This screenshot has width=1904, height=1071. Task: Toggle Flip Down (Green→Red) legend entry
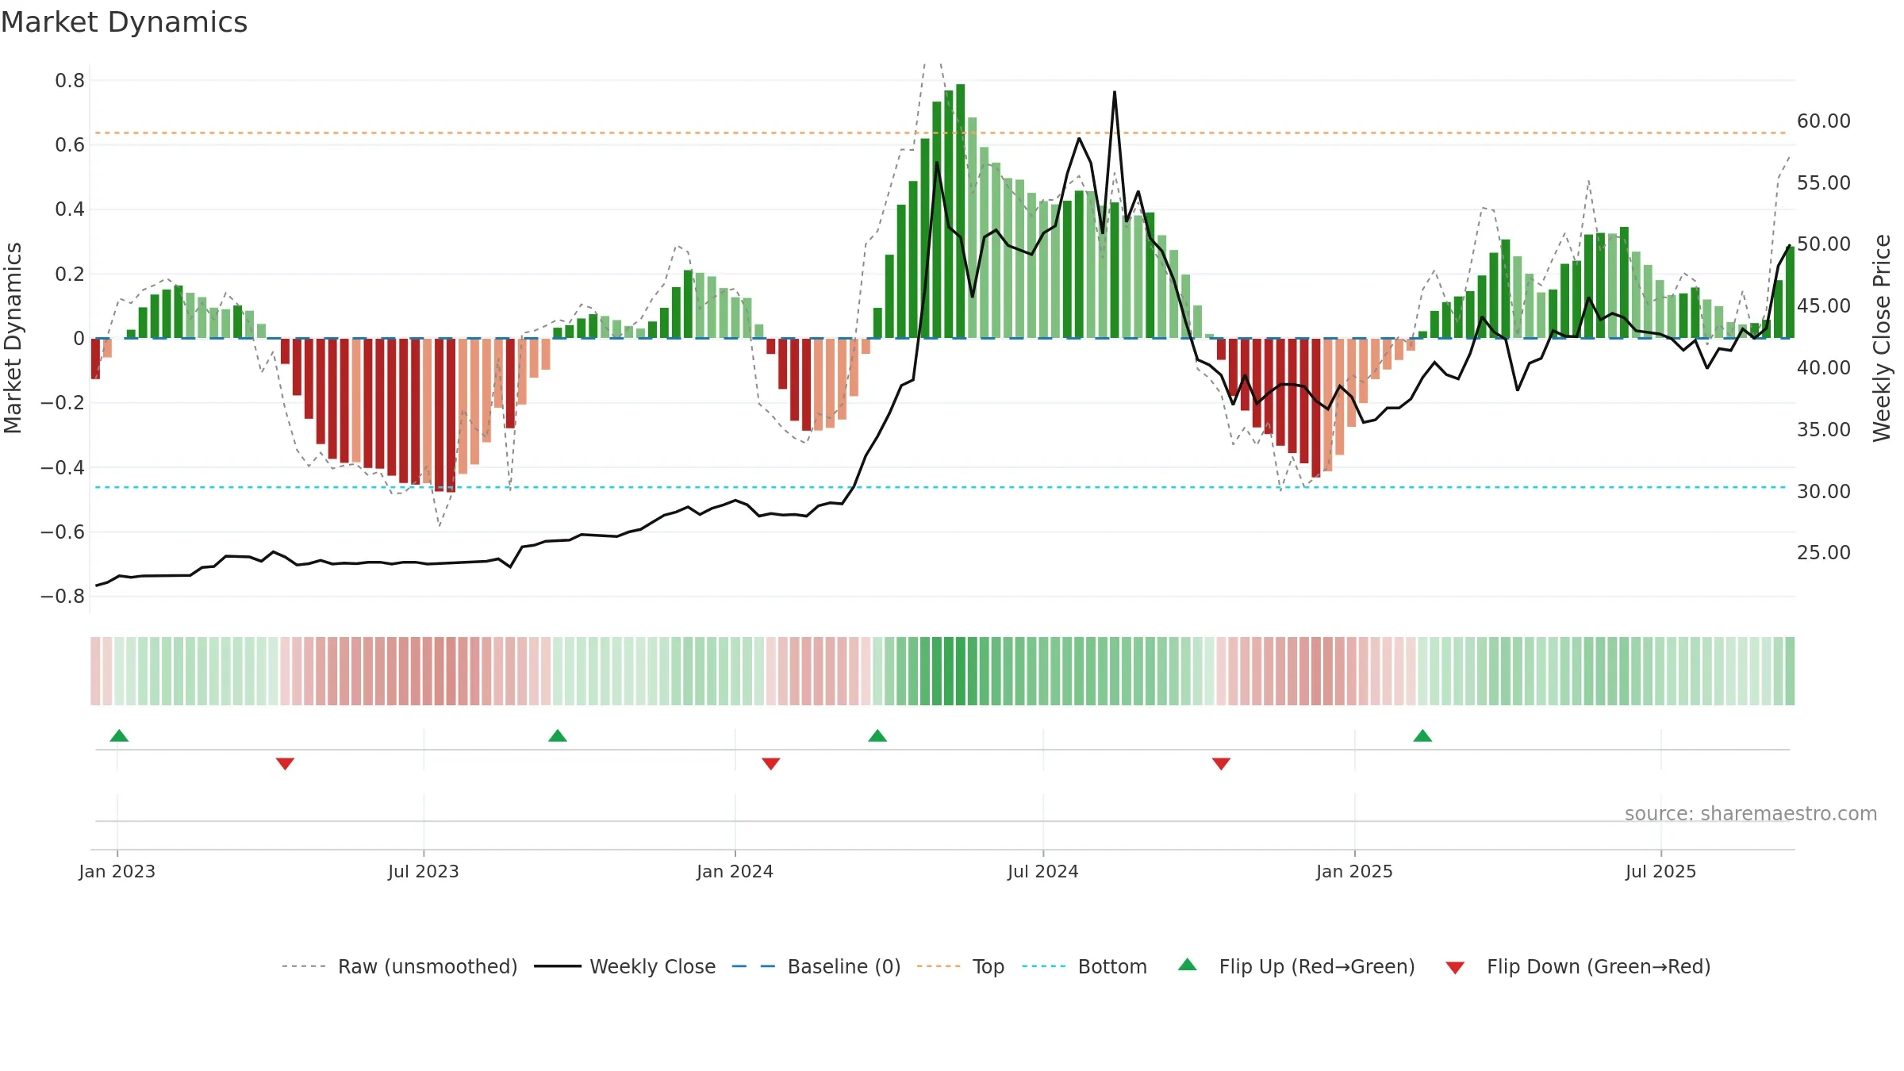[x=1577, y=966]
